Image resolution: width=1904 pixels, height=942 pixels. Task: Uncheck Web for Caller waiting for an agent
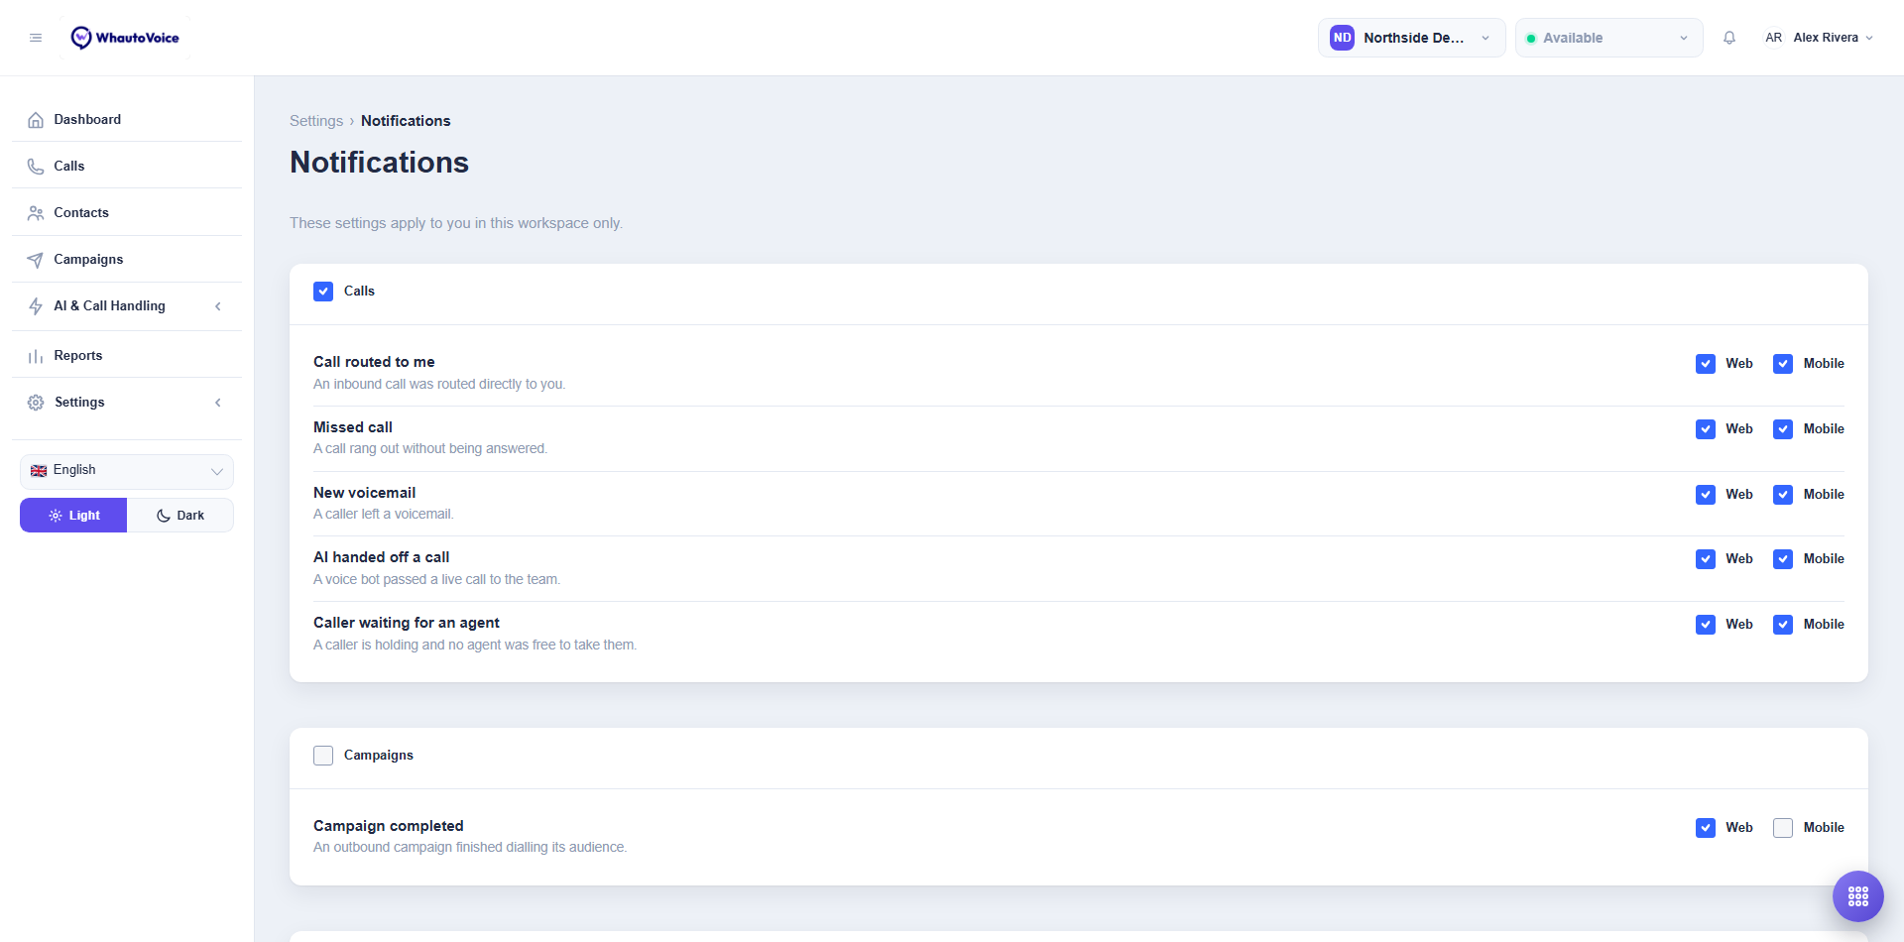click(1706, 625)
